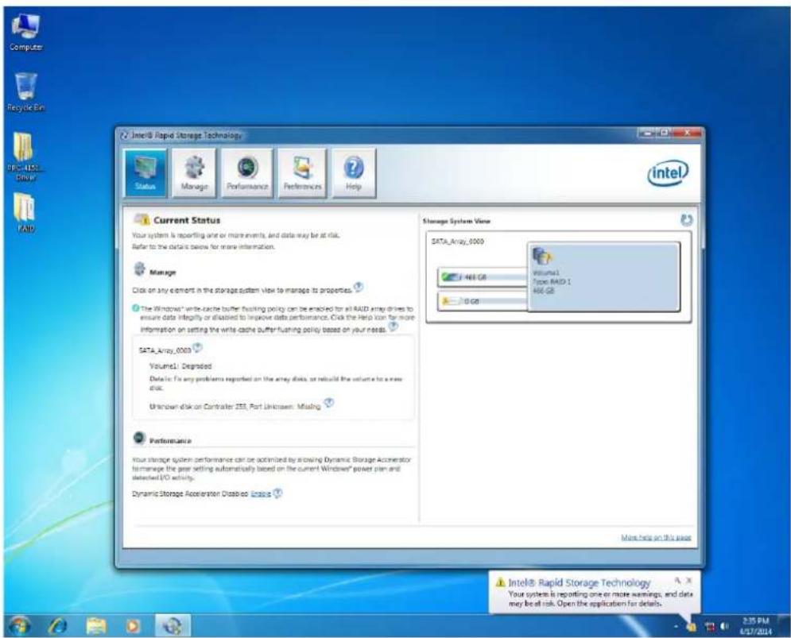
Task: Click the Intel RST warning tray icon
Action: click(691, 627)
